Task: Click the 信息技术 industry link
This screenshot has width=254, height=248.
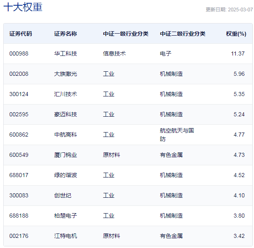Action: click(x=114, y=53)
